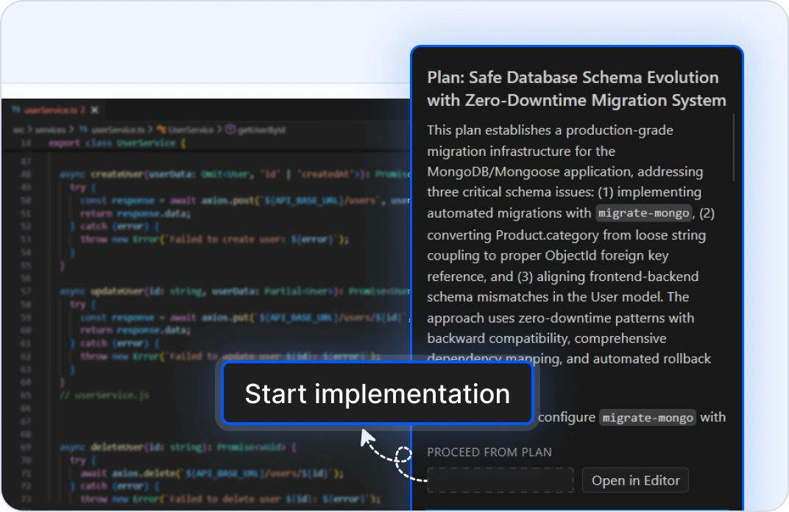The image size is (789, 512).
Task: Click the Open in Editor button
Action: coord(635,480)
